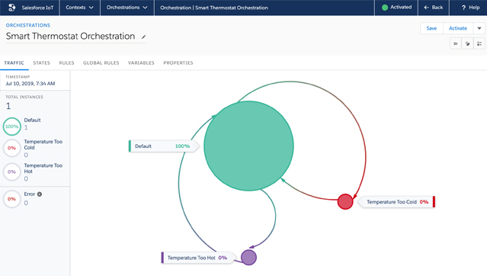Viewport: 487px width, 276px height.
Task: Click the Help question mark icon
Action: [463, 8]
